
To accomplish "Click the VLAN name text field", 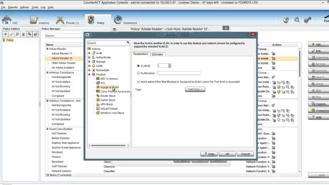I will pos(179,73).
